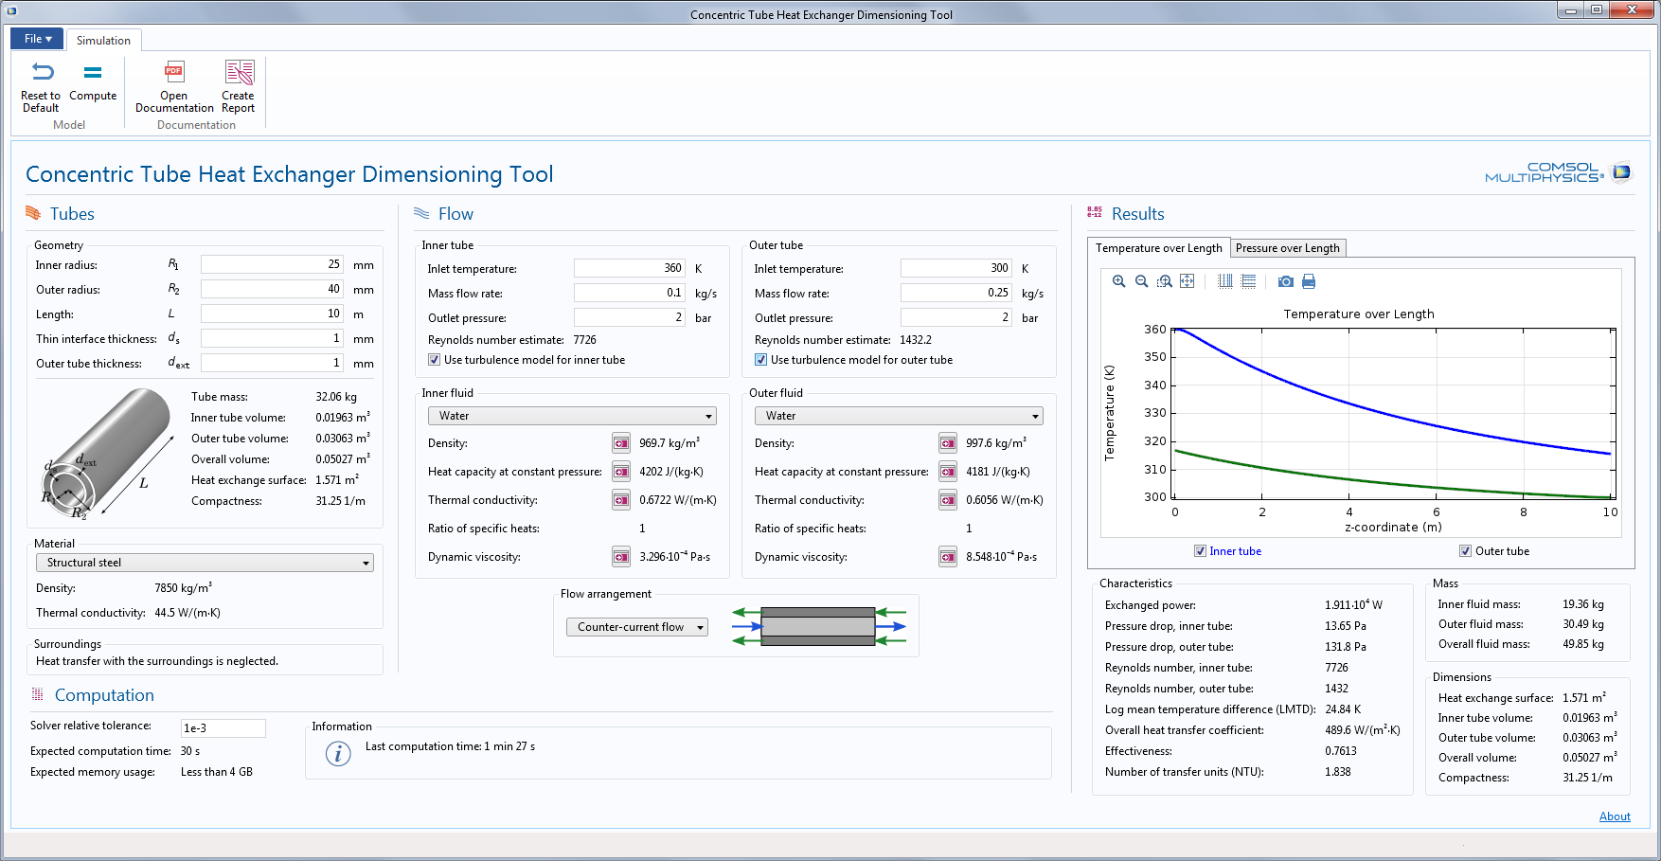
Task: Edit Thin interface thickness field
Action: click(272, 339)
